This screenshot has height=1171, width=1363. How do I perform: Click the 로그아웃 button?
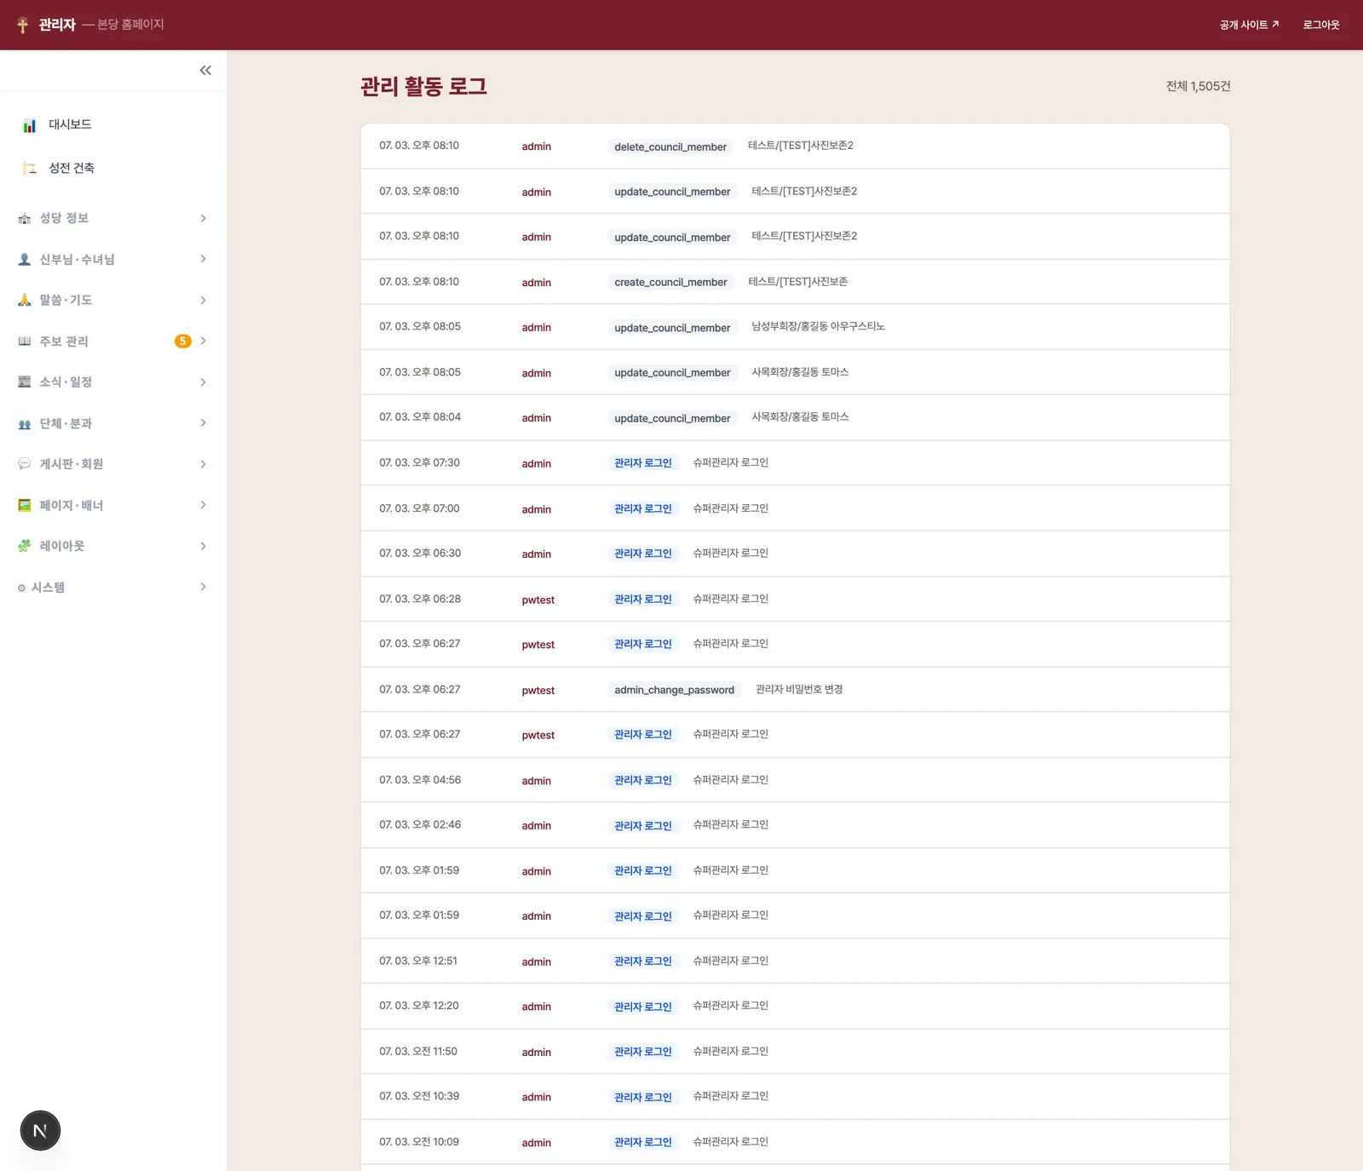pos(1321,25)
